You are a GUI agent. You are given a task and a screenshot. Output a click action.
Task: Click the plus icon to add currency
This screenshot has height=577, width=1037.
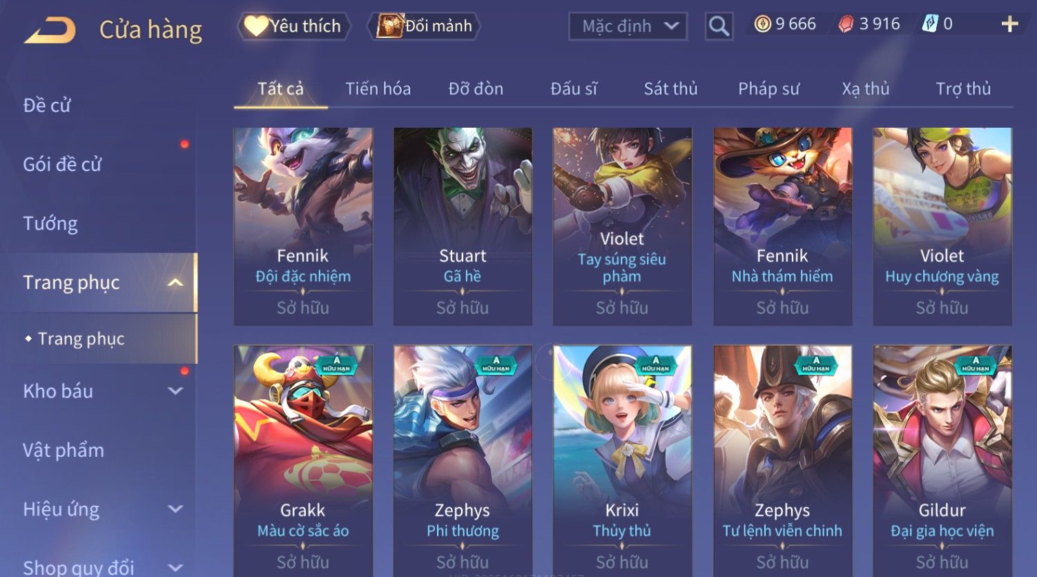[x=1009, y=24]
